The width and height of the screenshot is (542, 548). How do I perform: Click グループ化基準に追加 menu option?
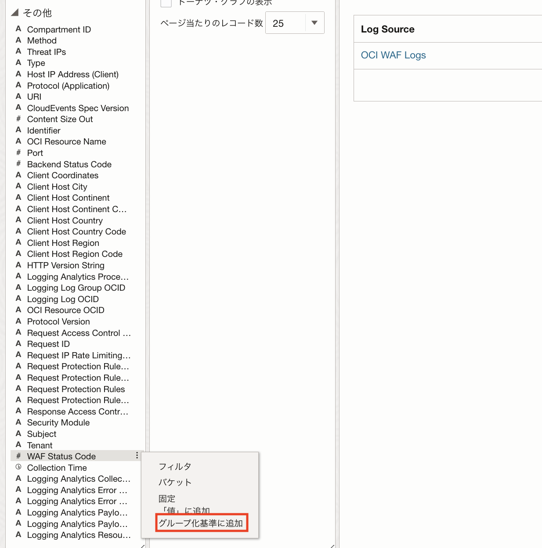click(201, 523)
